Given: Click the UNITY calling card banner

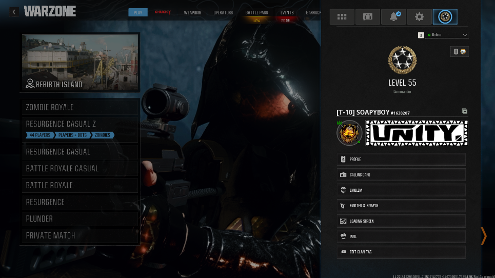Looking at the screenshot, I should (417, 133).
